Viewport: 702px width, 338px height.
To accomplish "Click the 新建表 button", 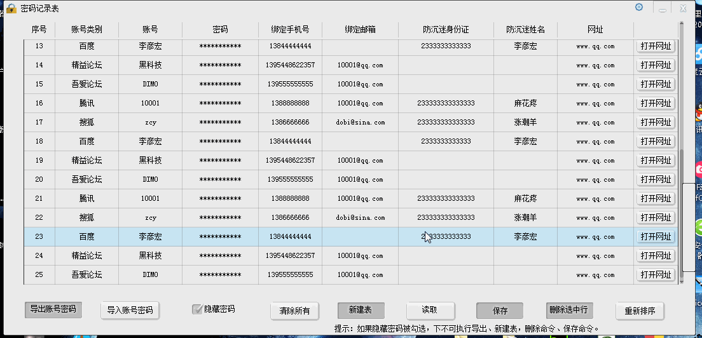I will point(361,310).
